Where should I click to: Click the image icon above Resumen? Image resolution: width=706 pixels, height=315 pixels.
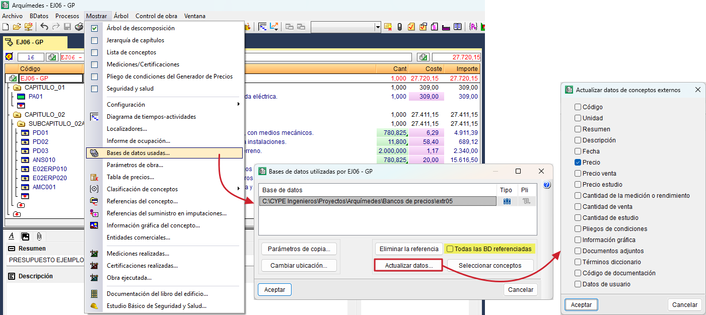[x=25, y=236]
